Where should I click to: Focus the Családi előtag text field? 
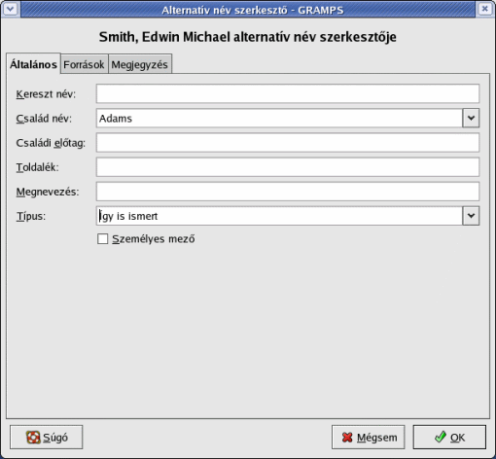pos(288,143)
